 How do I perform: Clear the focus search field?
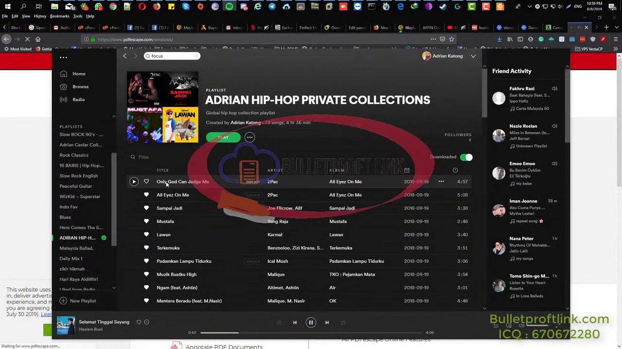196,56
